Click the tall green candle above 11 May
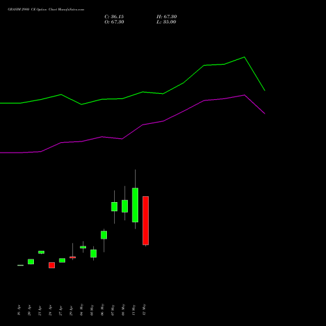Image resolution: width=326 pixels, height=326 pixels. coord(135,205)
